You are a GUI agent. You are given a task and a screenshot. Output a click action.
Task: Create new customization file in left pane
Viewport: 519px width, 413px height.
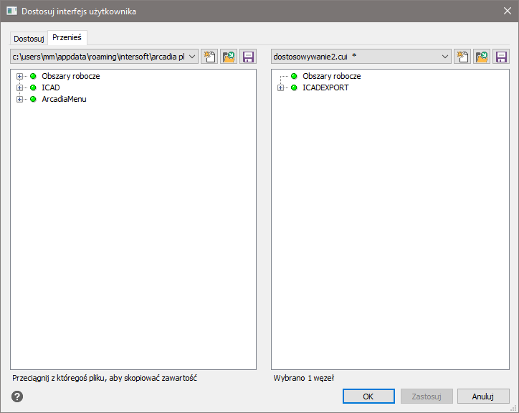click(x=209, y=57)
